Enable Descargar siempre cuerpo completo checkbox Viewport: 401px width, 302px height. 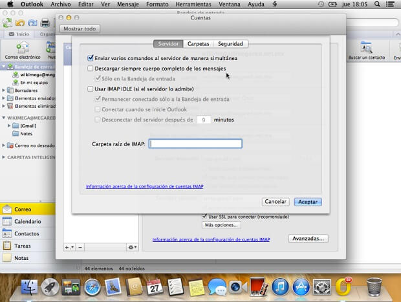[x=91, y=69]
